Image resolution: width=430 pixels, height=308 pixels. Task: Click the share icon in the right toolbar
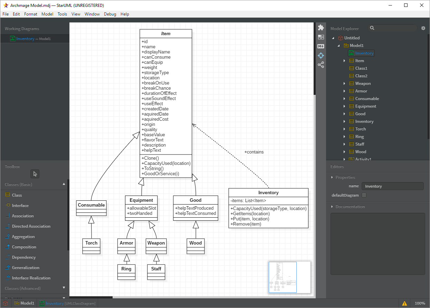pos(321,65)
